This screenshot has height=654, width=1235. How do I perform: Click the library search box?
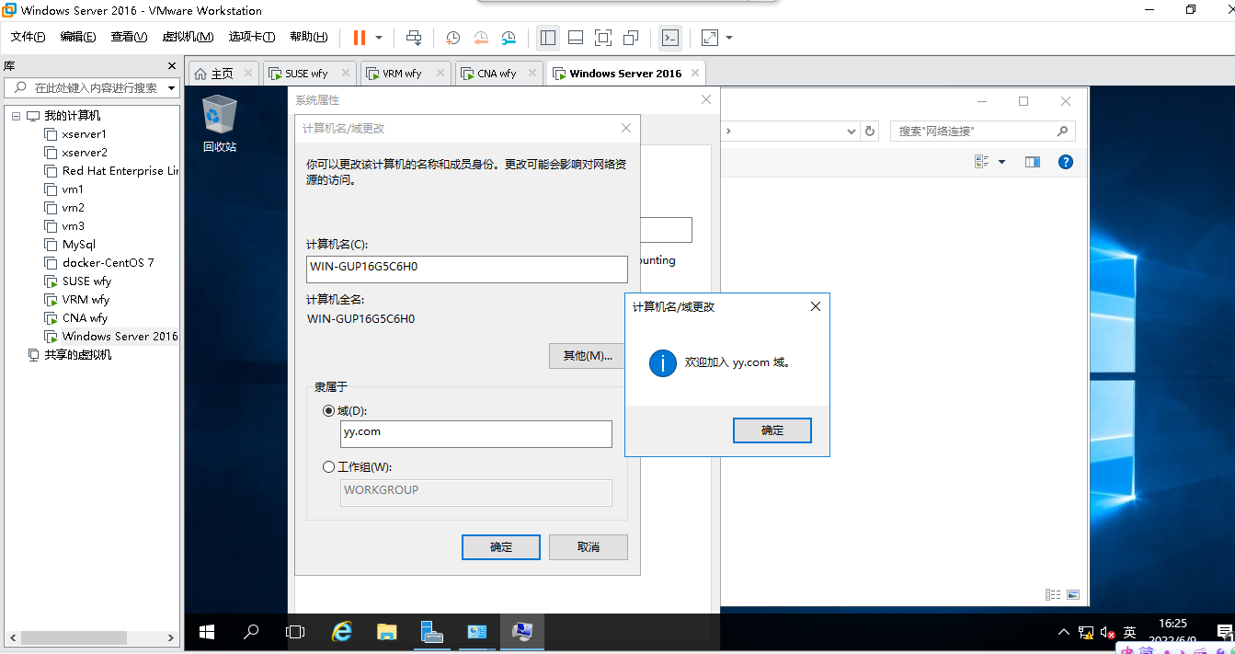coord(90,88)
